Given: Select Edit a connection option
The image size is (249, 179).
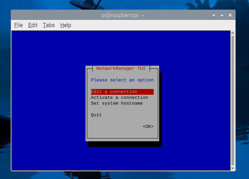Looking at the screenshot, I should (x=122, y=92).
